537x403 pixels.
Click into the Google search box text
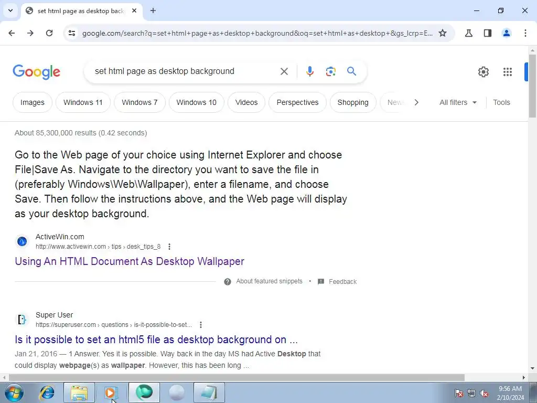[x=164, y=71]
